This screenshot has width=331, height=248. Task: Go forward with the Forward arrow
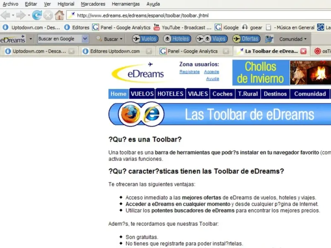[21, 15]
